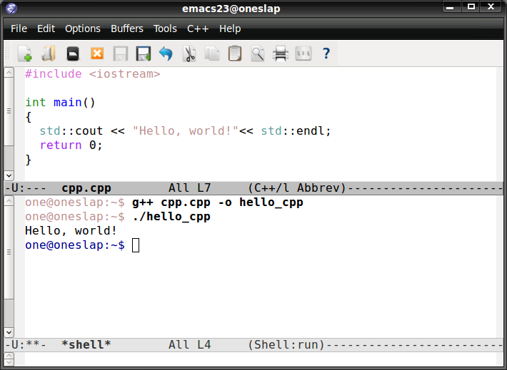Click the *shell* buffer name in mode line

[x=86, y=345]
